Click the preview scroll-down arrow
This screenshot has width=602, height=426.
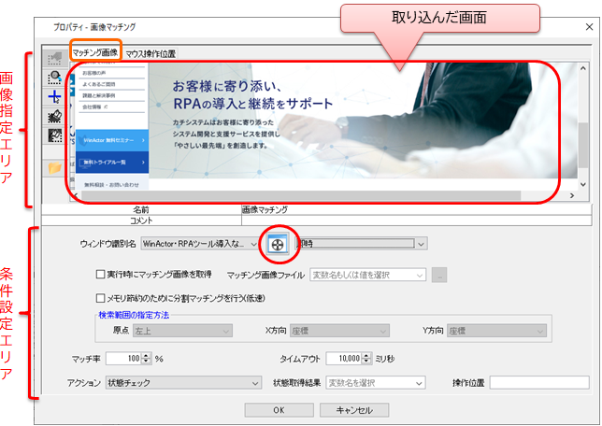click(583, 184)
